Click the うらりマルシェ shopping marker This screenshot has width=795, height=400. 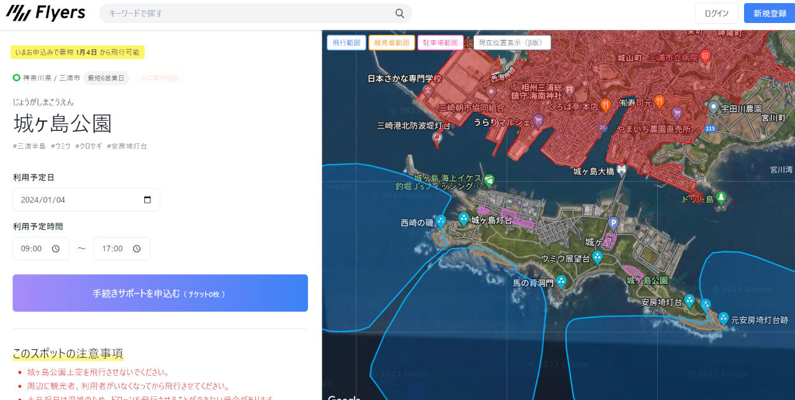click(x=538, y=121)
